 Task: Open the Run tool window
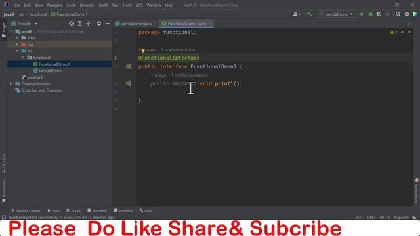(x=53, y=211)
